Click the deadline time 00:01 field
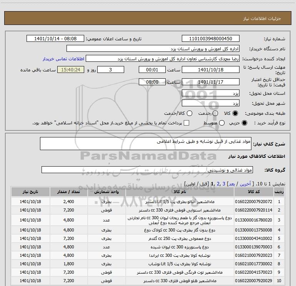The height and width of the screenshot is (286, 296). pyautogui.click(x=152, y=69)
